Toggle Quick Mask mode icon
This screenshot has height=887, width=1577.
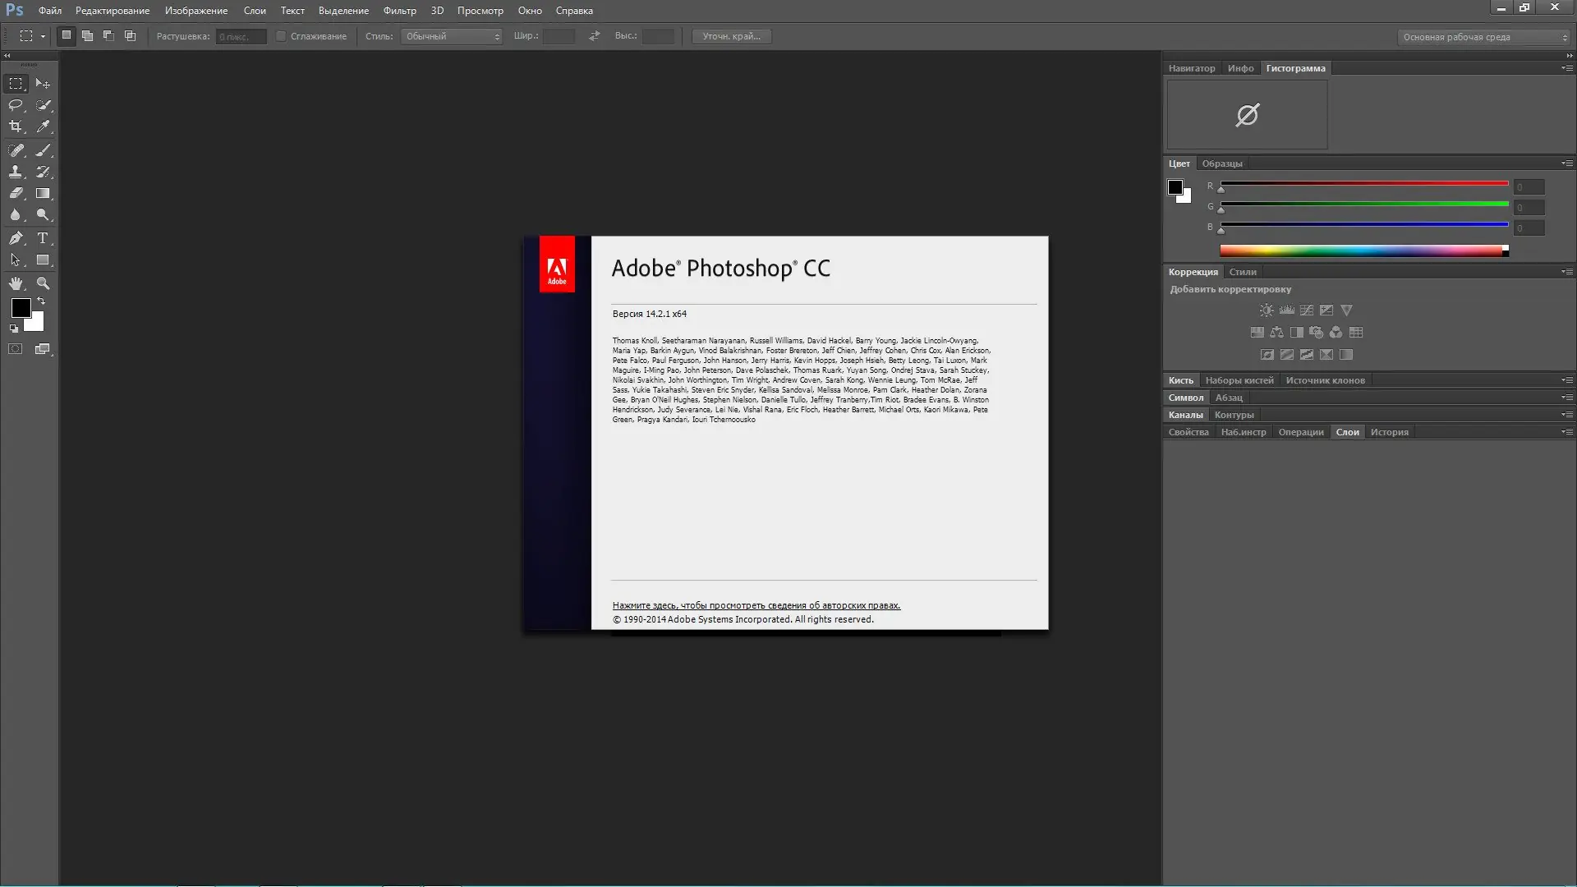point(16,349)
